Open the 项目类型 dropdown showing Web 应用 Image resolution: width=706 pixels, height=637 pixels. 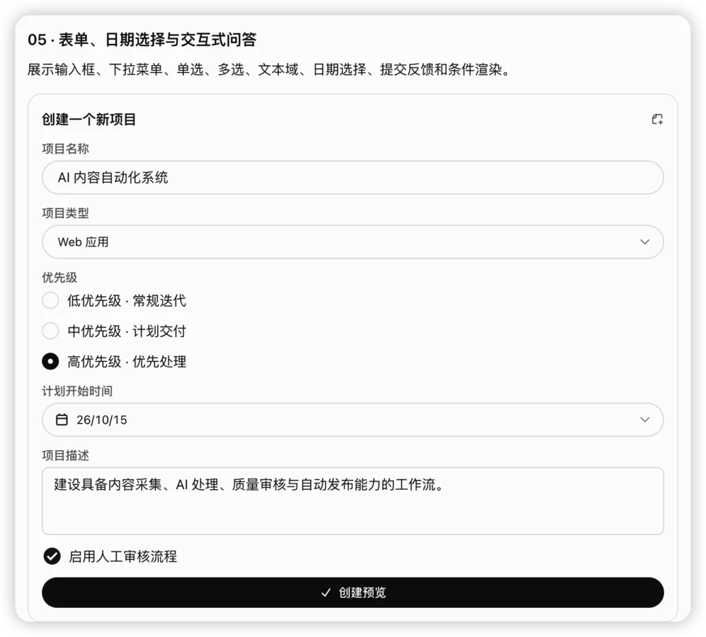click(x=353, y=242)
